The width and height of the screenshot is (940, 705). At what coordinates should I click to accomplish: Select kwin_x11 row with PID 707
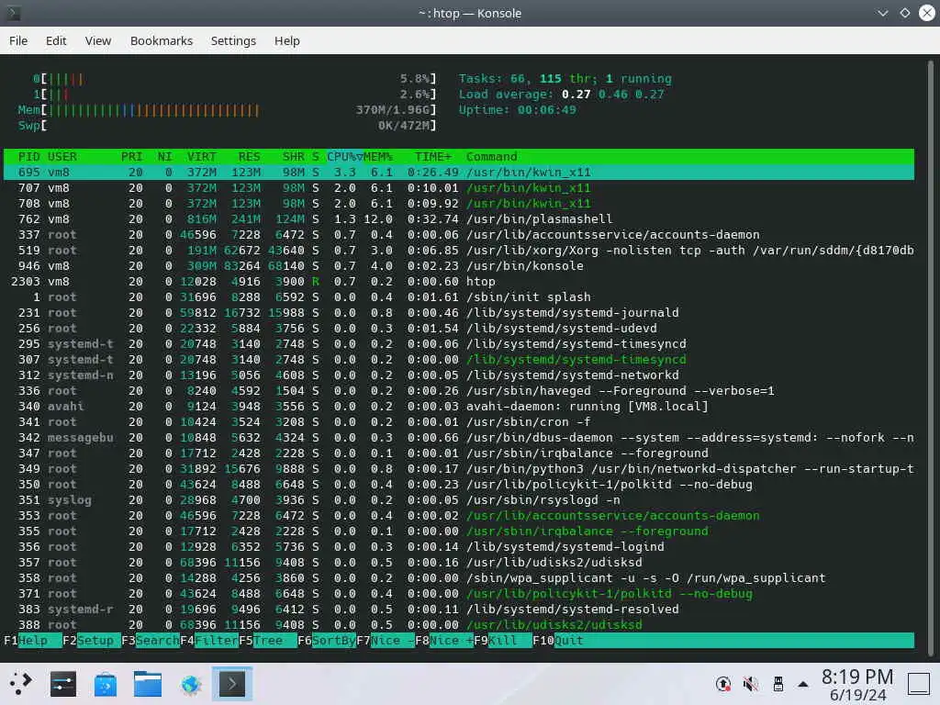[x=459, y=187]
